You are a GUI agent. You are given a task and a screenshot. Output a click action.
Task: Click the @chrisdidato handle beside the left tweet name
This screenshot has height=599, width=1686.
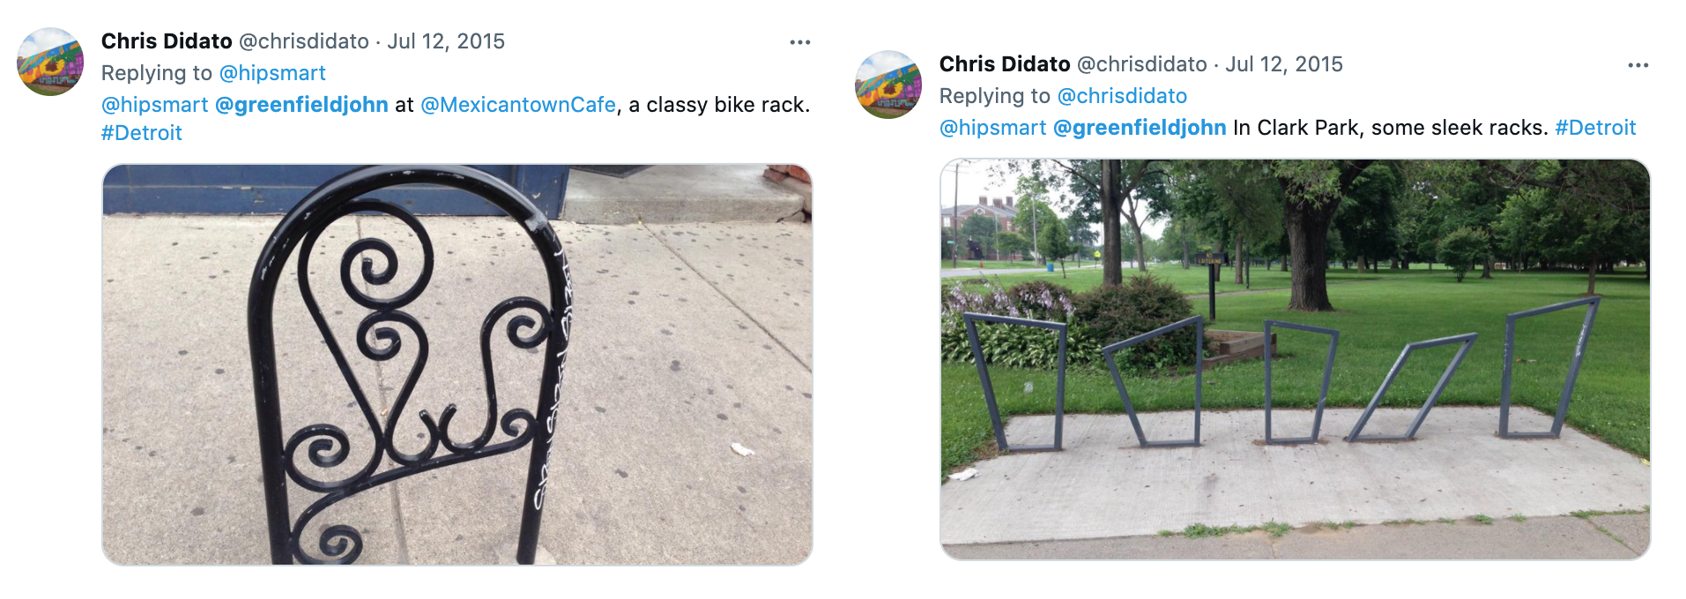coord(304,41)
